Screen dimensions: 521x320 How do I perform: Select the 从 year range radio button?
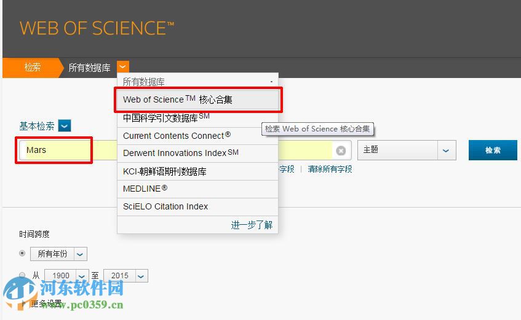click(x=22, y=275)
